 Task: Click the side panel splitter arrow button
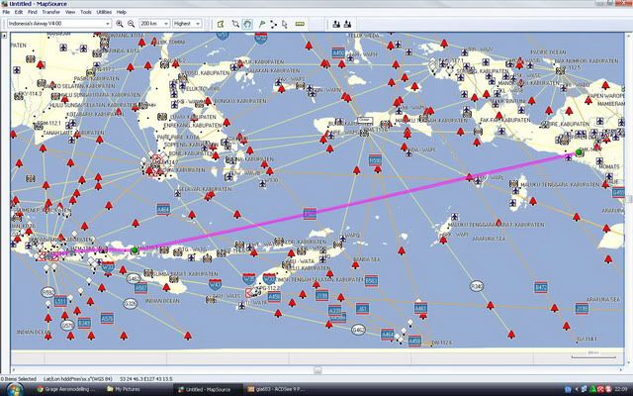tap(4, 36)
